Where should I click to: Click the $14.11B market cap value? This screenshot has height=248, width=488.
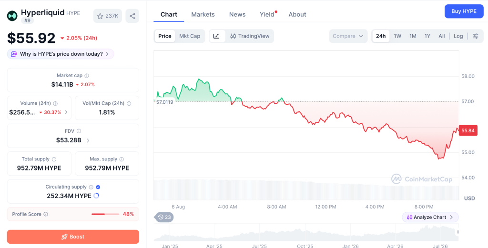click(62, 85)
